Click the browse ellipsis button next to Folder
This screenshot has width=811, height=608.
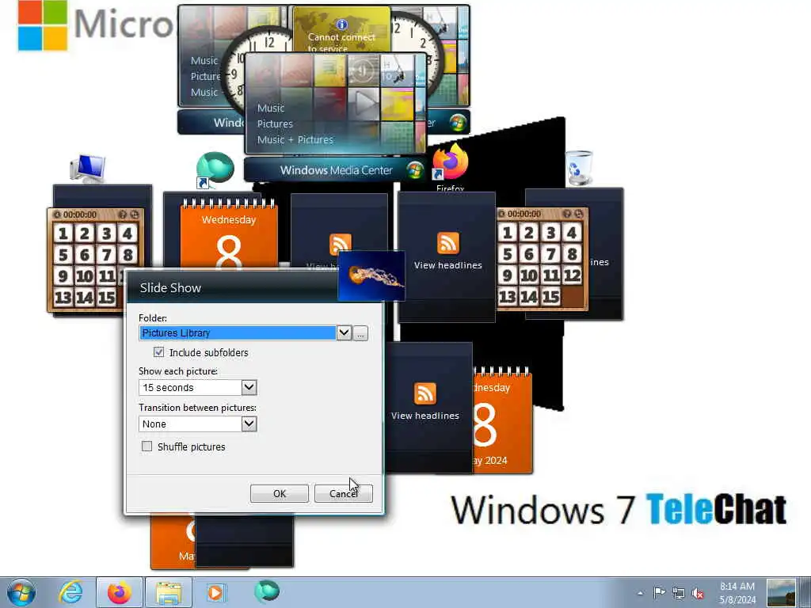click(360, 333)
